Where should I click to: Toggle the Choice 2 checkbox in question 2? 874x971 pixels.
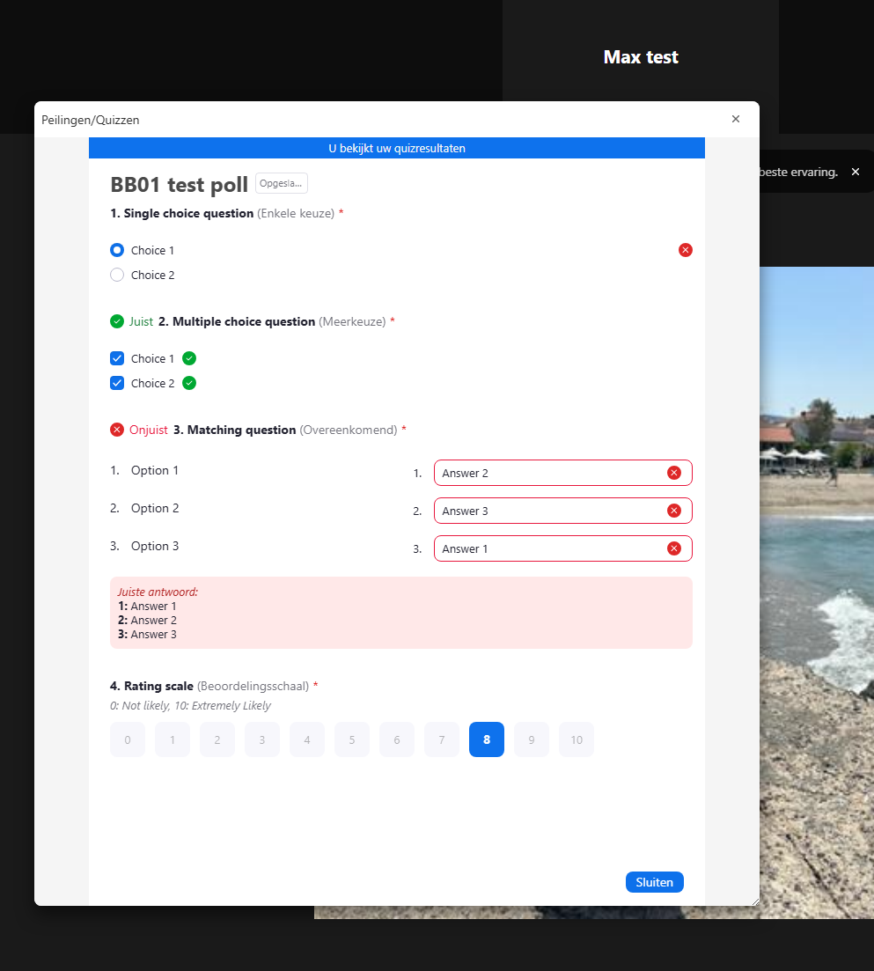click(117, 383)
